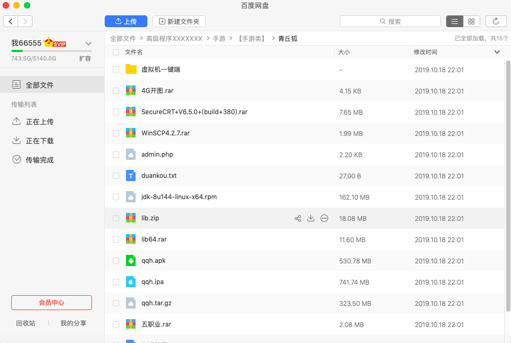Expand the account dropdown next to SVIP

(x=88, y=44)
